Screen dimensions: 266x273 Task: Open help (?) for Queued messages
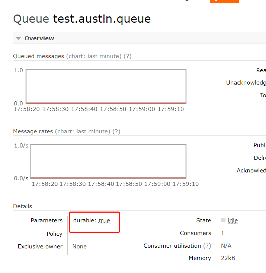pos(128,56)
